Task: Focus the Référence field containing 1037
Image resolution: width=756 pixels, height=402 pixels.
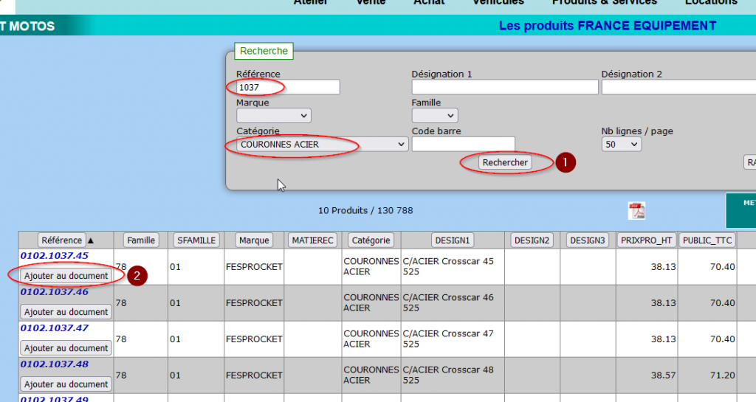Action: coord(288,87)
